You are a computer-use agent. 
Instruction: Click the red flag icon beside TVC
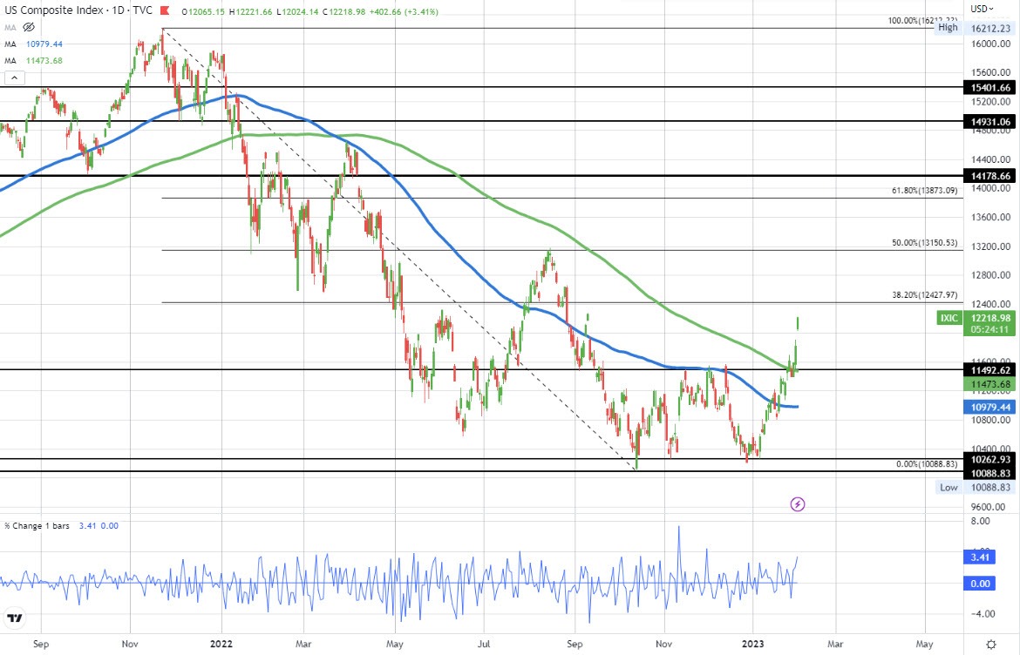tap(167, 10)
